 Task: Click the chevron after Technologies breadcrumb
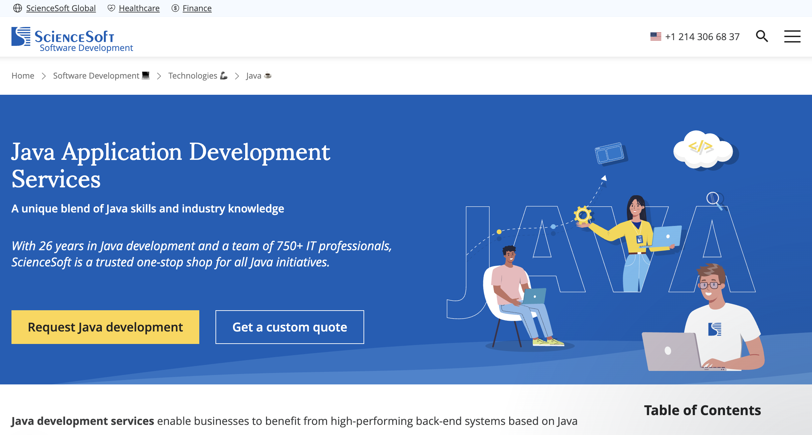click(237, 76)
